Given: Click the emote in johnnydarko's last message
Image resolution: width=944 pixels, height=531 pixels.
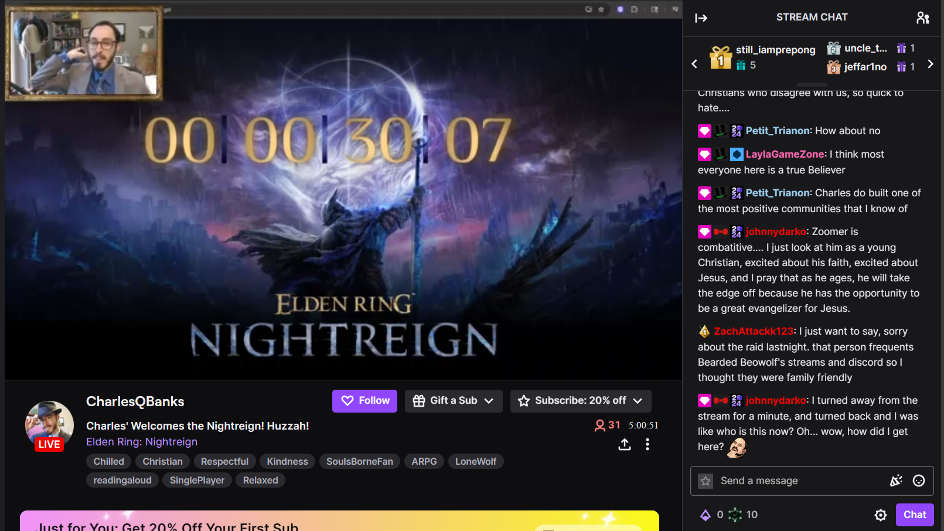Looking at the screenshot, I should coord(737,448).
